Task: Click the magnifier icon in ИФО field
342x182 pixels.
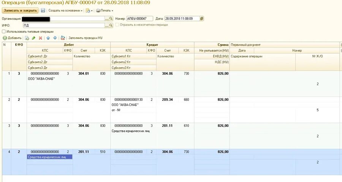Action: click(111, 25)
